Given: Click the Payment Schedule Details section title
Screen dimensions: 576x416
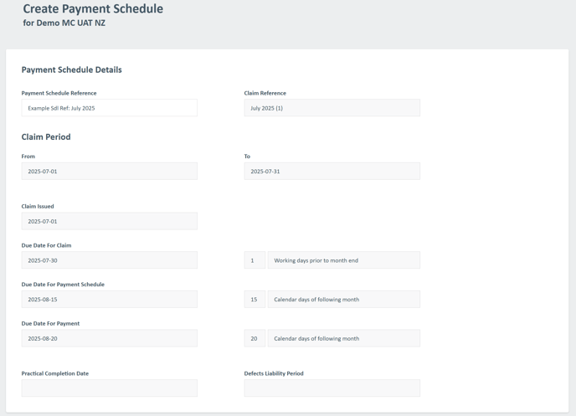Looking at the screenshot, I should pyautogui.click(x=72, y=69).
